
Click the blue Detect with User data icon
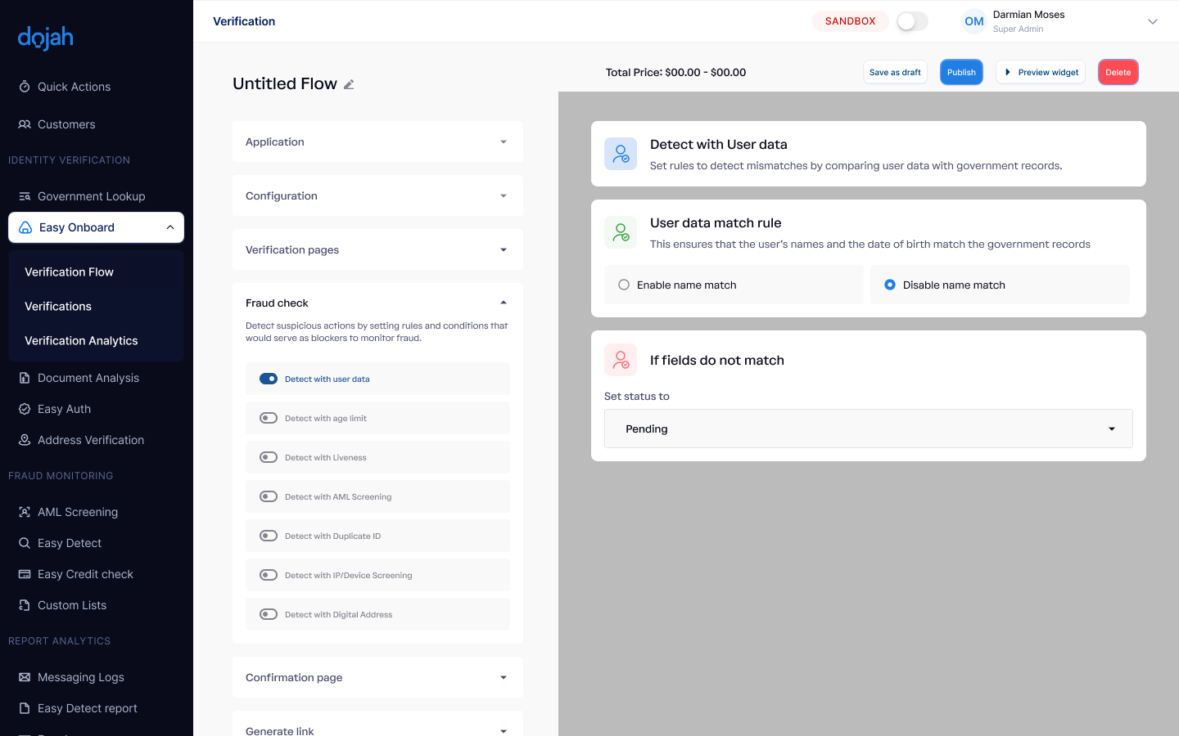(621, 154)
